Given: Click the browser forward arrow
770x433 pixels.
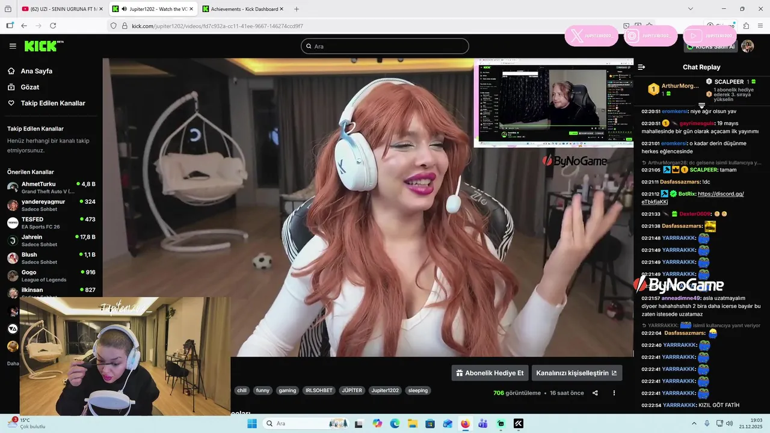Looking at the screenshot, I should tap(38, 26).
